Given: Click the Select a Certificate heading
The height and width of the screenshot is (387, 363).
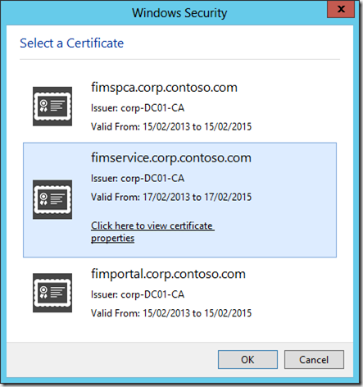Looking at the screenshot, I should [72, 43].
